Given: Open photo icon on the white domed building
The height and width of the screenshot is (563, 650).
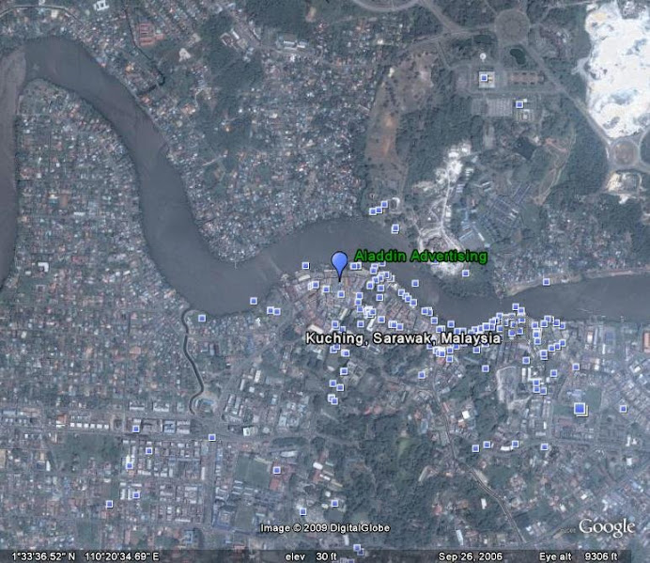Looking at the screenshot, I should [x=484, y=78].
